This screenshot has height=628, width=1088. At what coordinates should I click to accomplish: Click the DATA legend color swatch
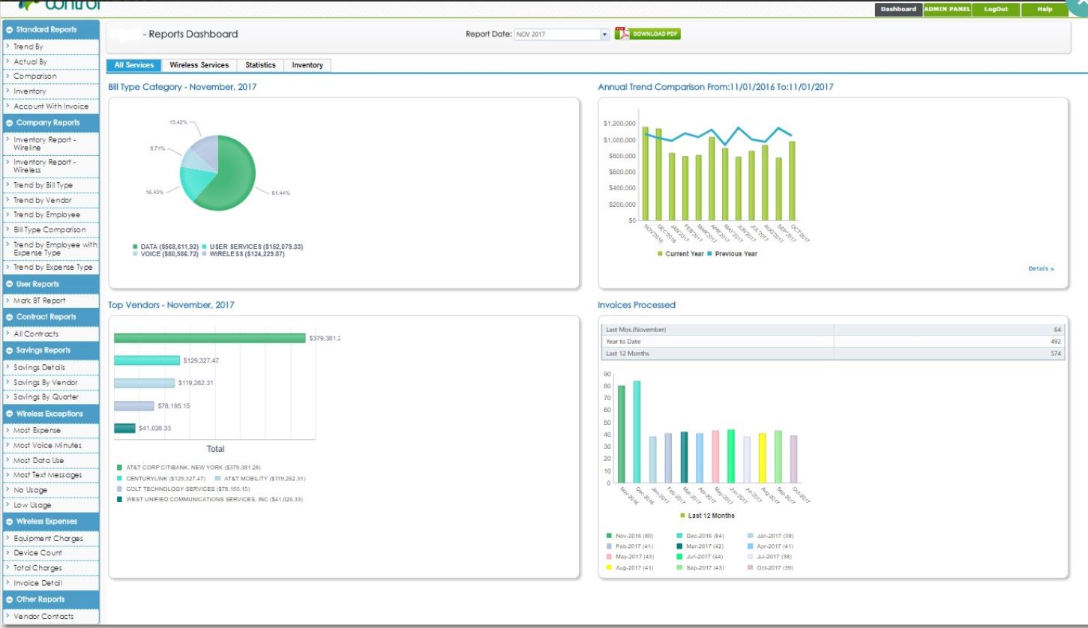tap(136, 247)
